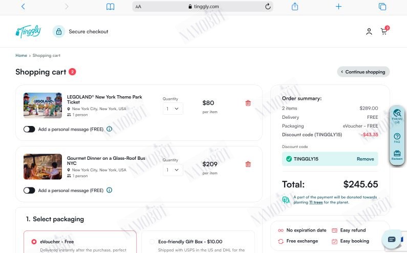Click the Order summary heading
Viewport: 407px width, 253px height.
point(302,98)
